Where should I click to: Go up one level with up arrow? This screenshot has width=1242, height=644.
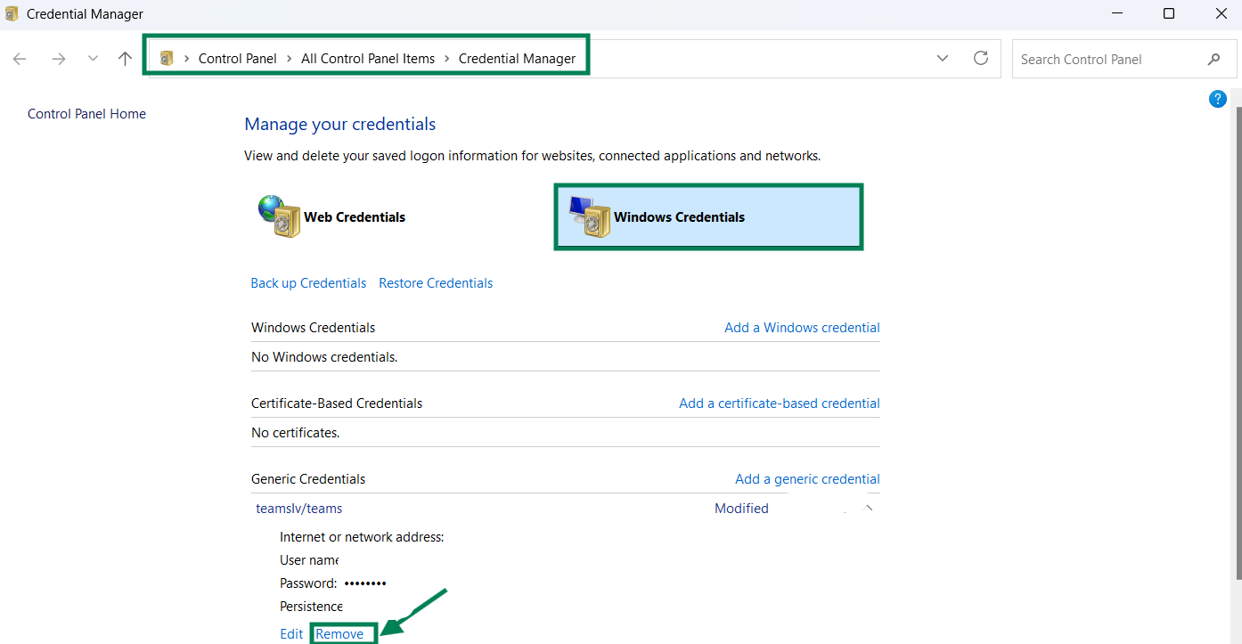[125, 59]
